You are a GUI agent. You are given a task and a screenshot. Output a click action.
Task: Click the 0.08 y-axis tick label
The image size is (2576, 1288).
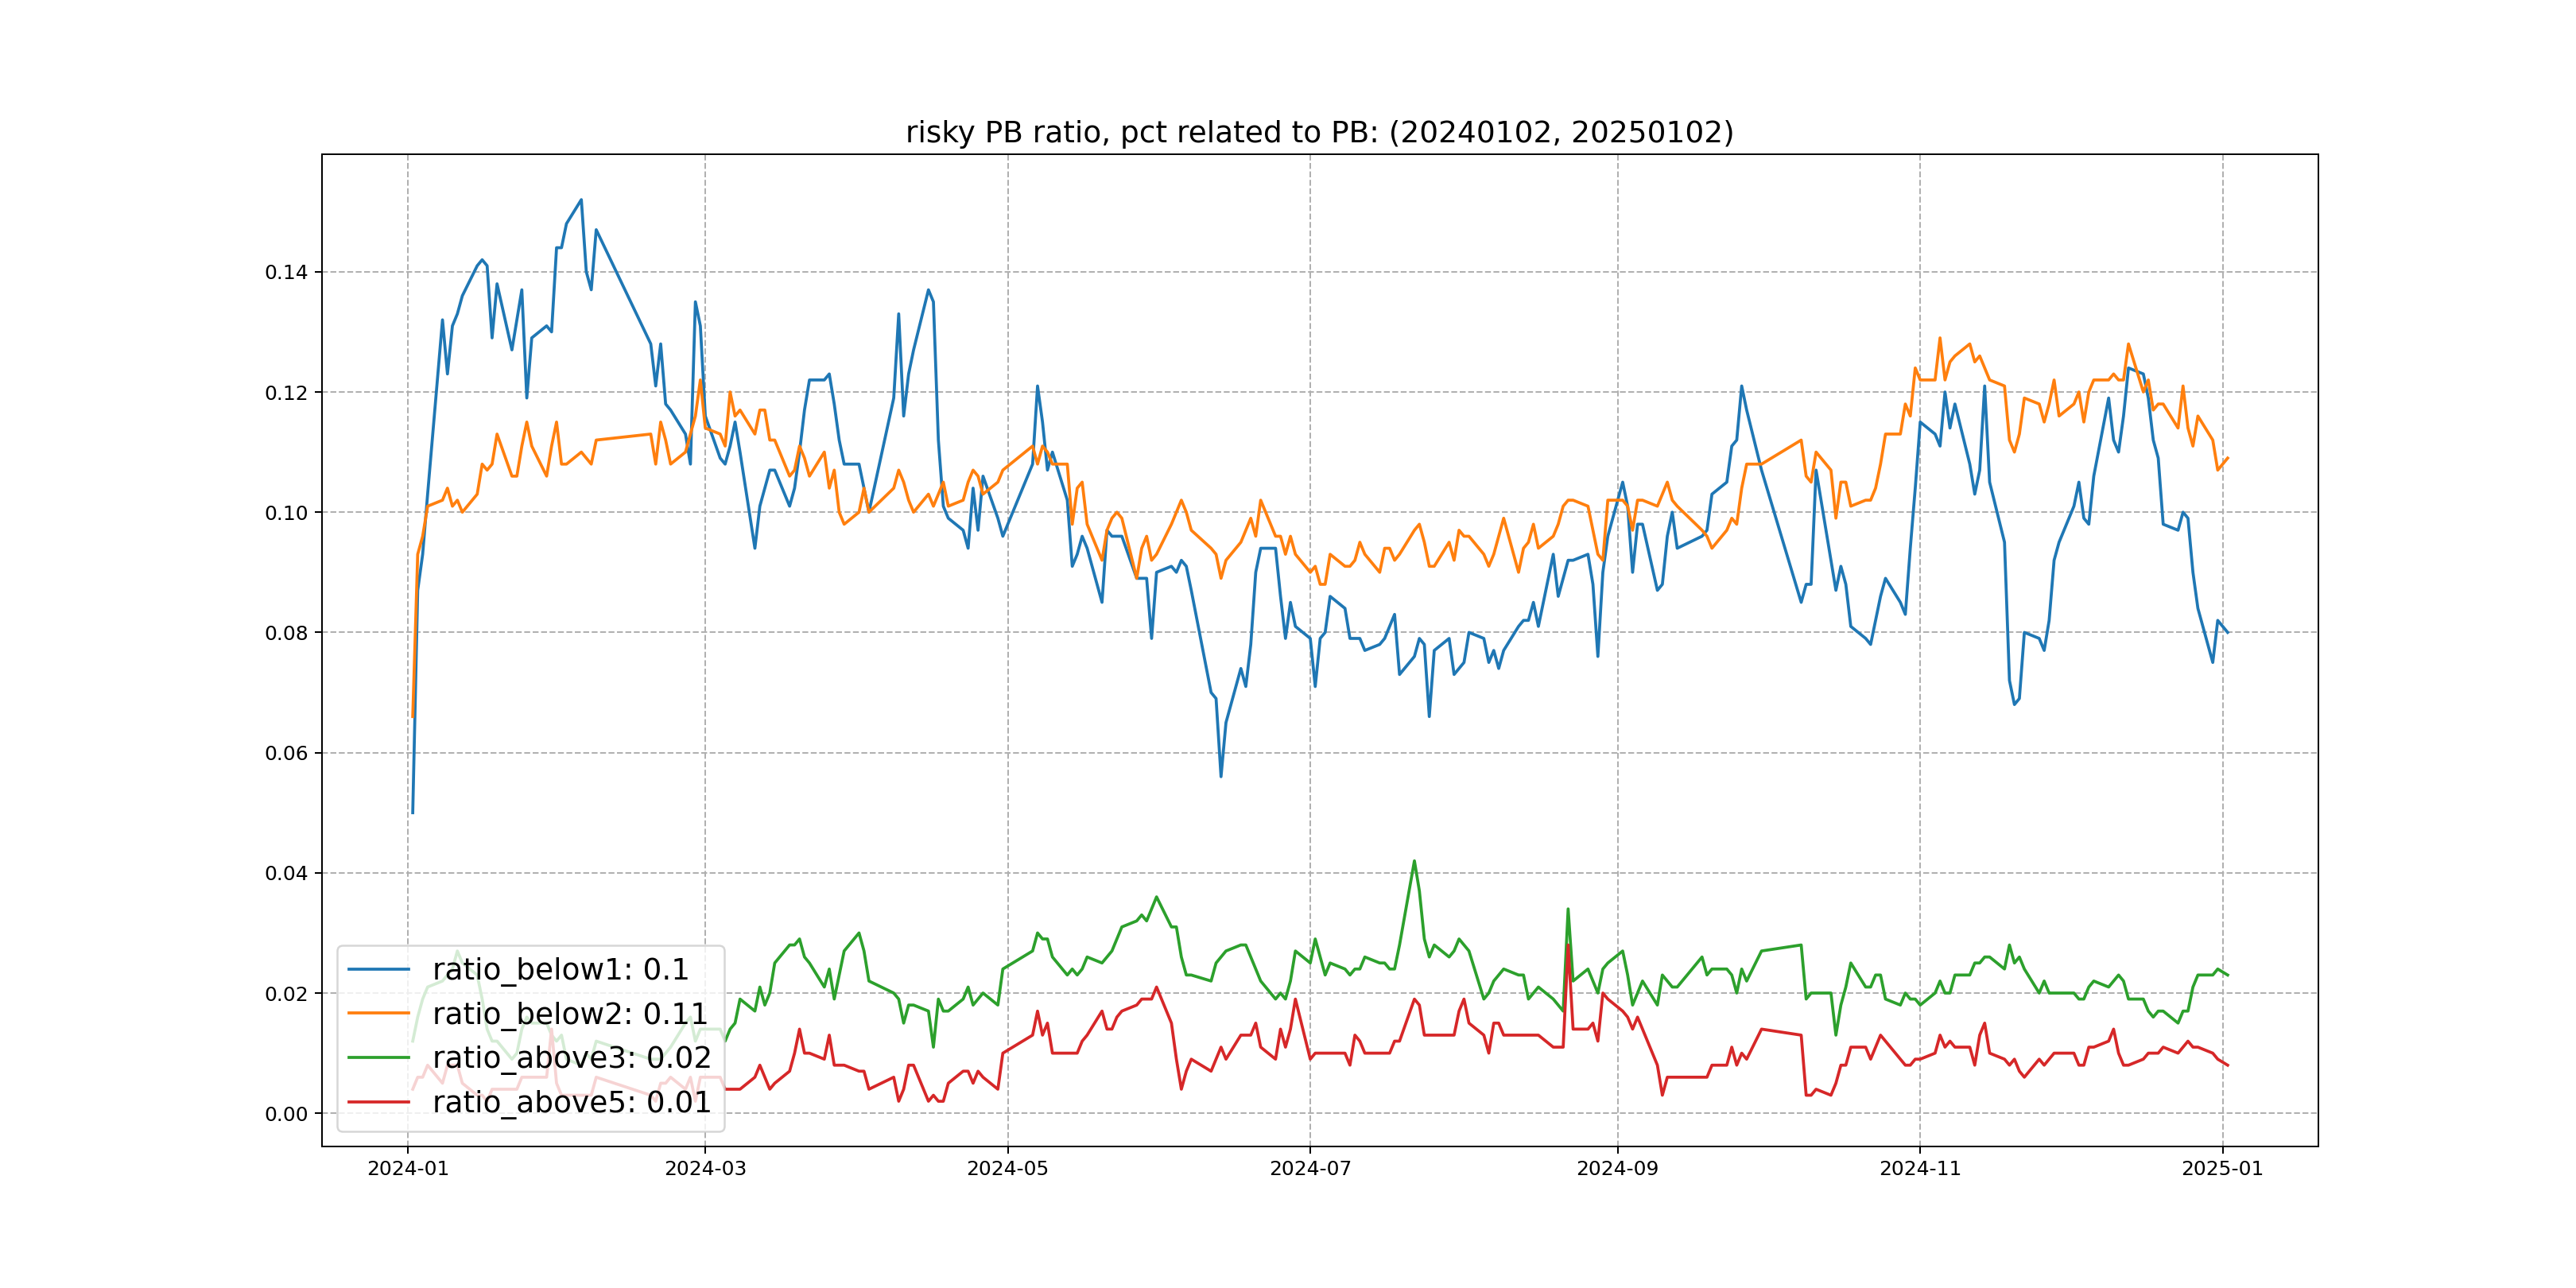pos(286,633)
